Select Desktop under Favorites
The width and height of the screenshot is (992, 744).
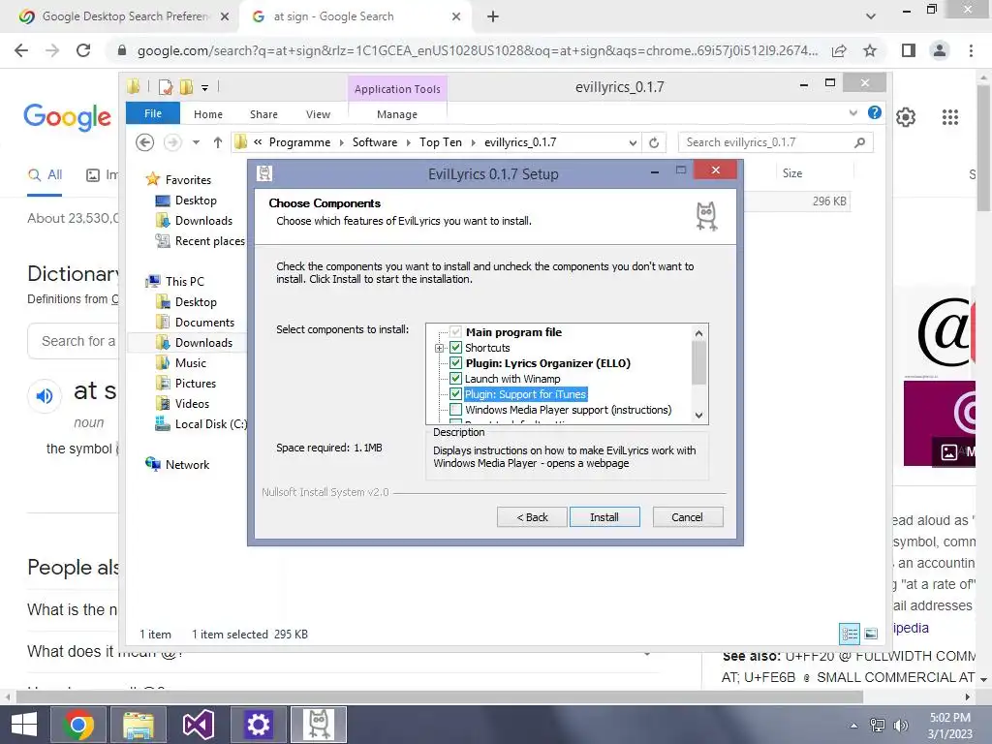[196, 200]
